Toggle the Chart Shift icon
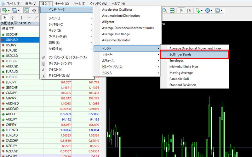Screen dimensions: 252x157 (188, 10)
